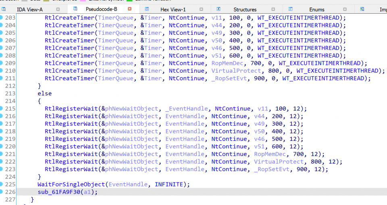
Task: Toggle breakpoint dot on line 225
Action: tap(1, 184)
